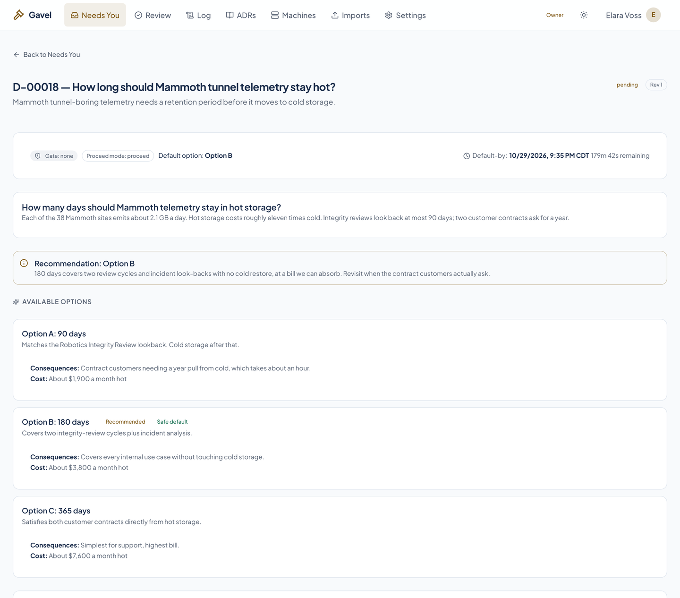
Task: Open the Settings tab
Action: [405, 15]
